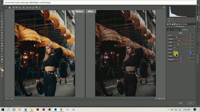200x112 pixels.
Task: Click the Oranges luminance slider handle
Action: pos(179,41)
